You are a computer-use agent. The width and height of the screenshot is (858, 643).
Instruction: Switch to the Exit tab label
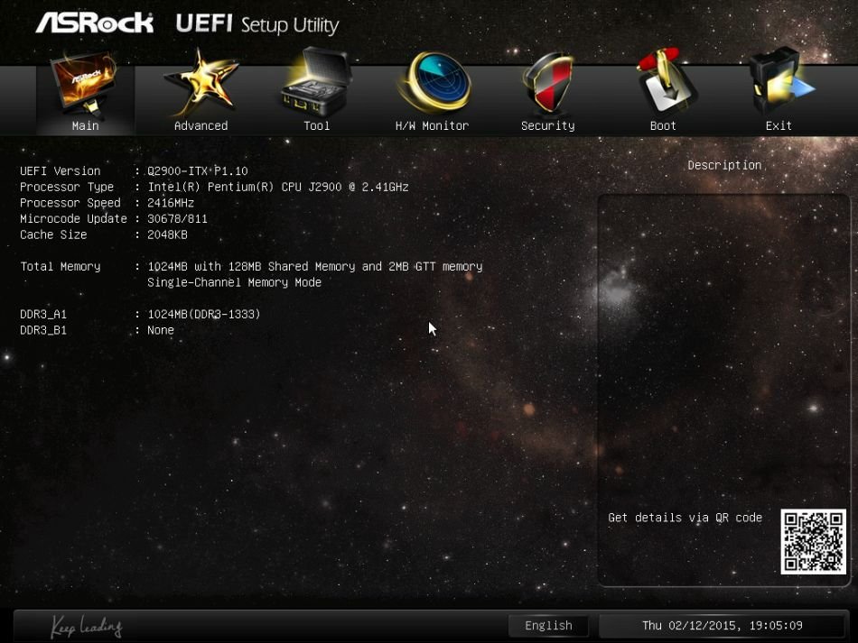[x=779, y=125]
